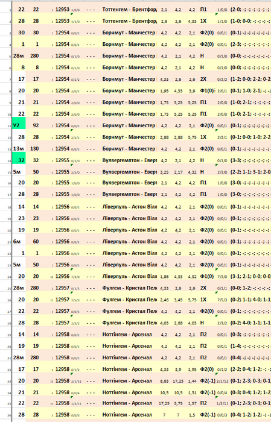The width and height of the screenshot is (271, 422).
Task: Click the "3,45" odds cell
Action: (178, 300)
